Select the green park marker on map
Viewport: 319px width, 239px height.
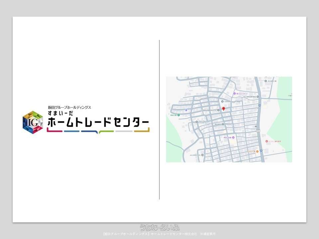click(179, 115)
